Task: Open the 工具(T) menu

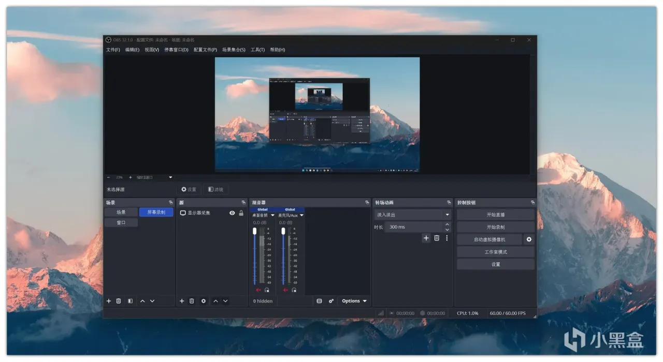Action: coord(257,50)
